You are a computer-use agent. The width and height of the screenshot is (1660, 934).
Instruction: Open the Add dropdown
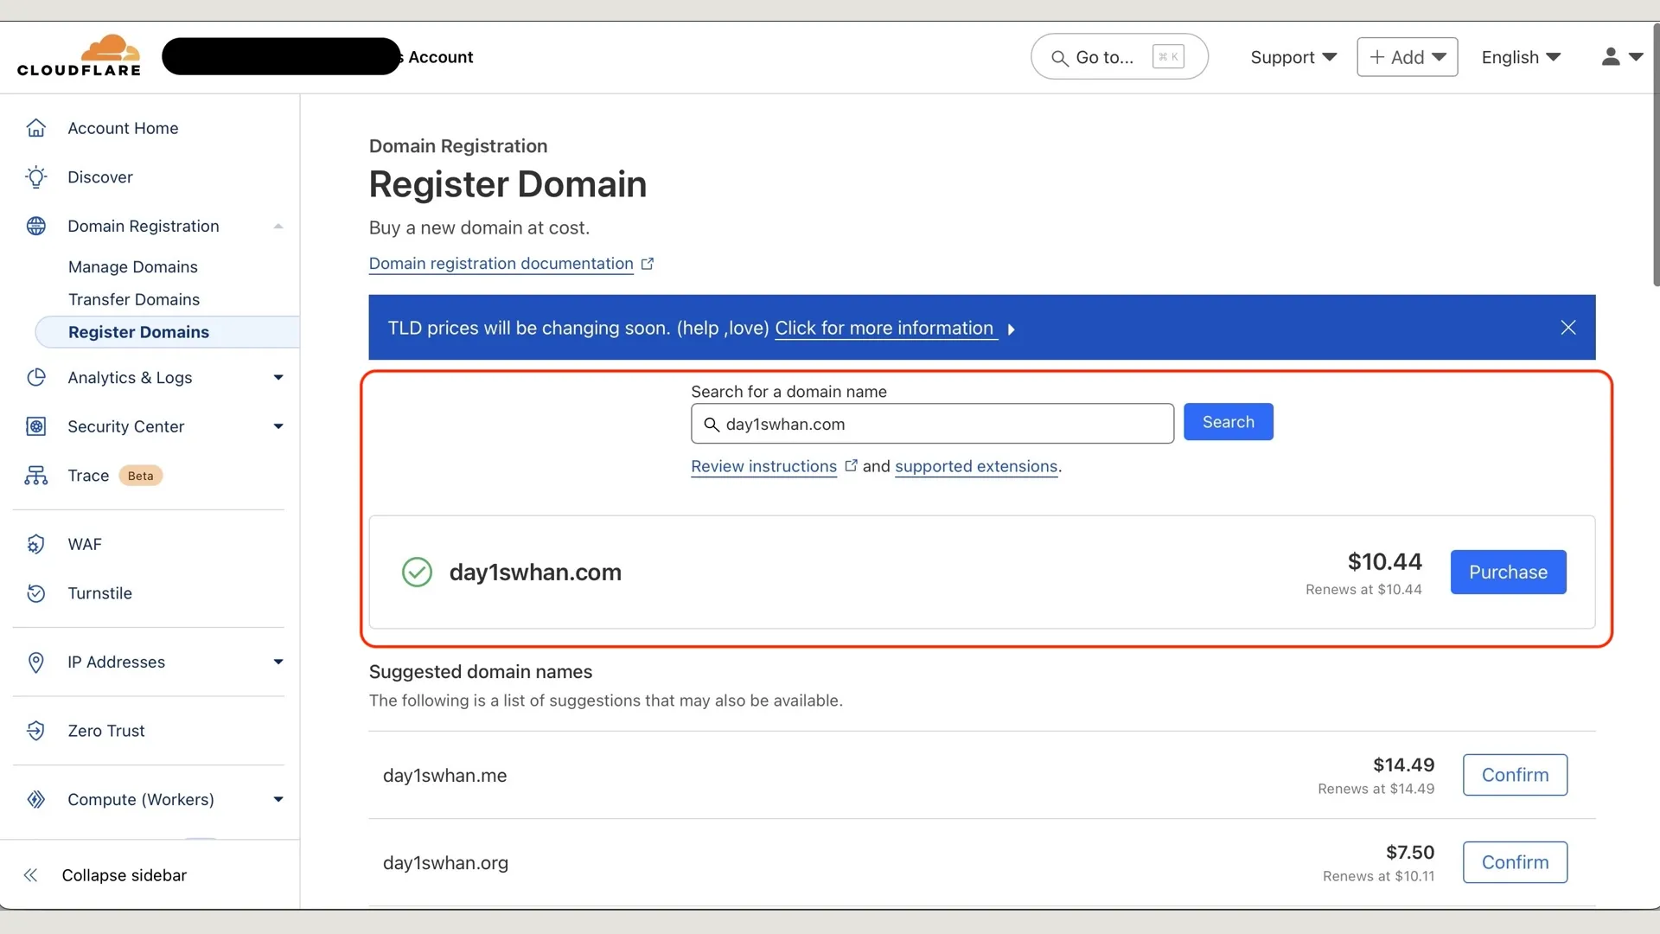(1408, 57)
